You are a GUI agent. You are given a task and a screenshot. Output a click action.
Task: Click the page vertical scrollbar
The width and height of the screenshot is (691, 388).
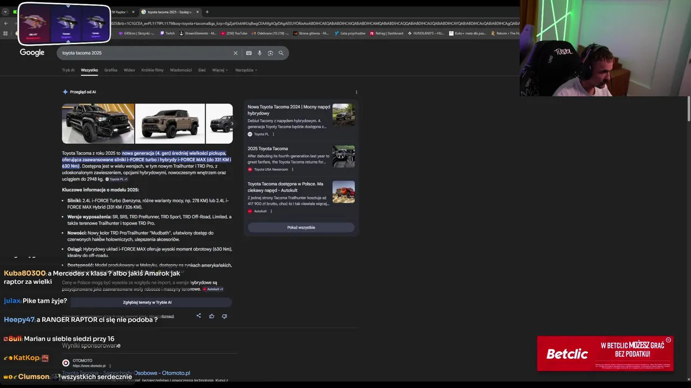689,108
